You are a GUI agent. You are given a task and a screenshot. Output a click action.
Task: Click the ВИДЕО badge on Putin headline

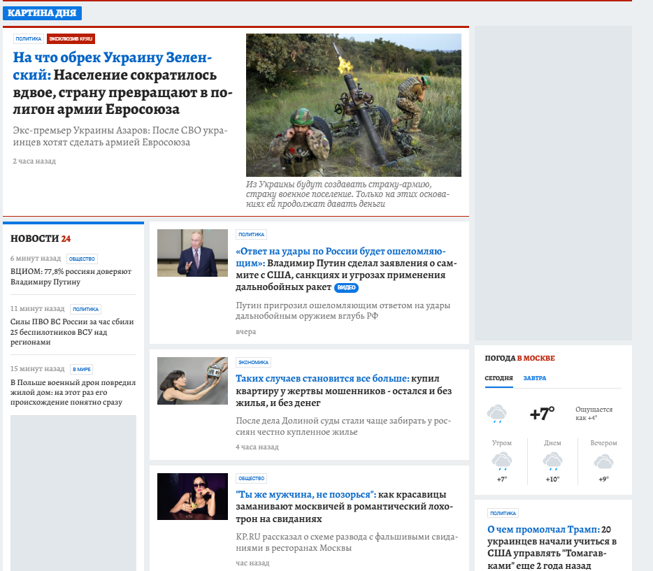pos(346,288)
